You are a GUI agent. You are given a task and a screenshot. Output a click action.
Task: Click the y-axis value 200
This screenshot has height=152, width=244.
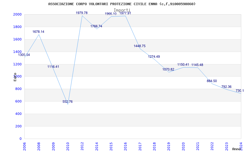click(19, 126)
